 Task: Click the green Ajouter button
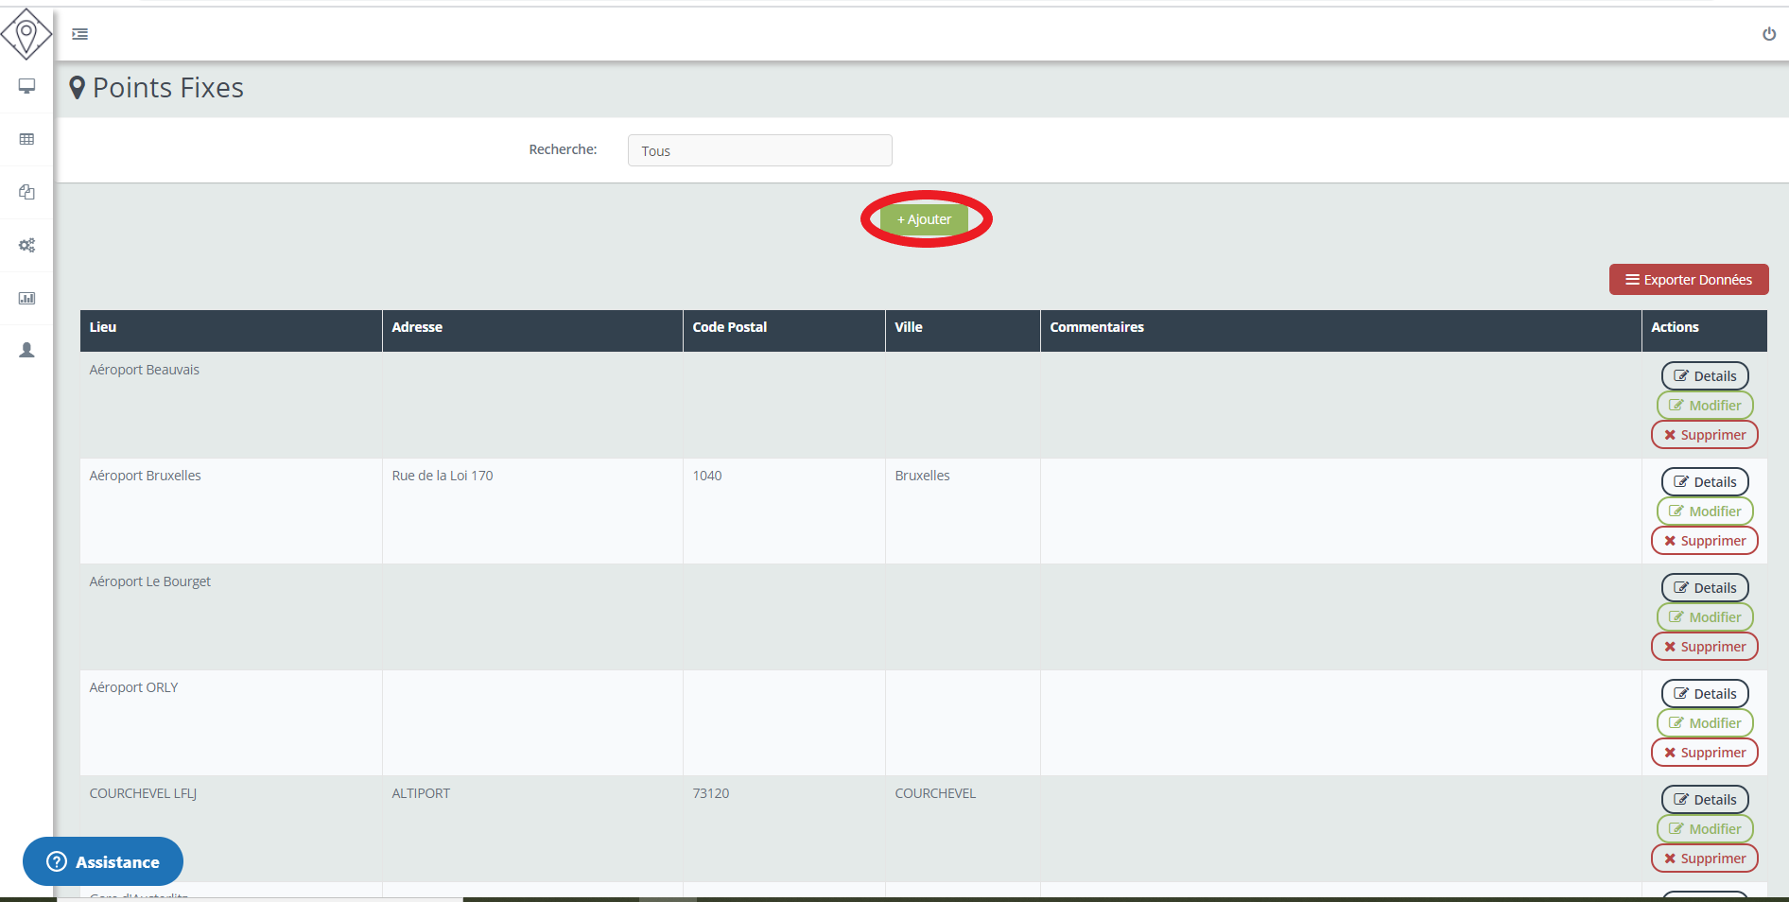click(x=924, y=219)
